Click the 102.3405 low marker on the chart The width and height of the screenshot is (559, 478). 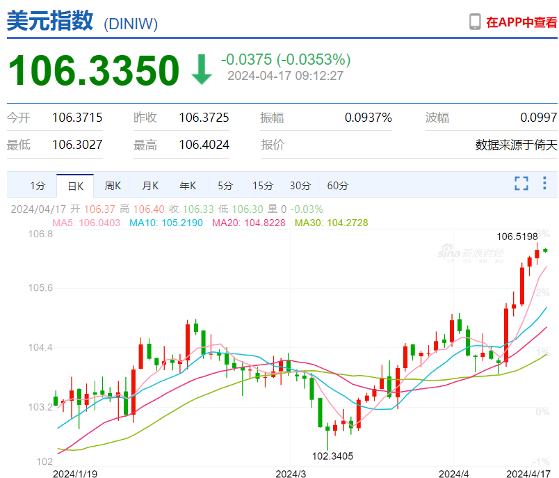pyautogui.click(x=332, y=454)
